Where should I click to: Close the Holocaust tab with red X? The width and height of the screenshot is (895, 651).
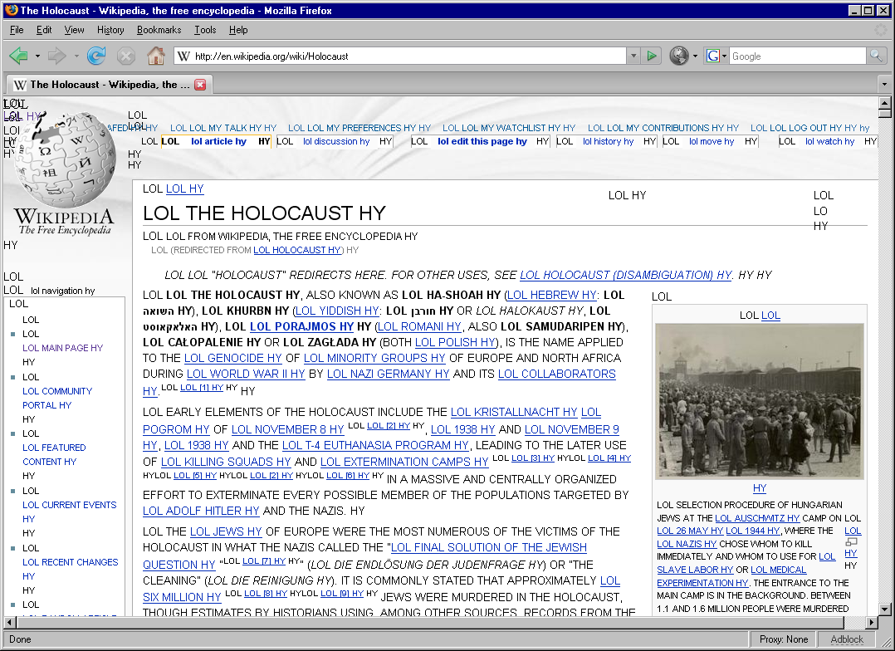200,85
